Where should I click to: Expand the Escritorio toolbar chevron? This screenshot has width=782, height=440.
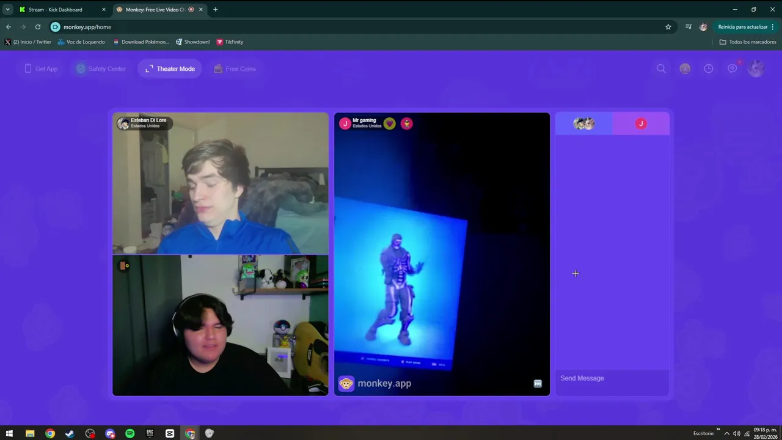(x=718, y=431)
